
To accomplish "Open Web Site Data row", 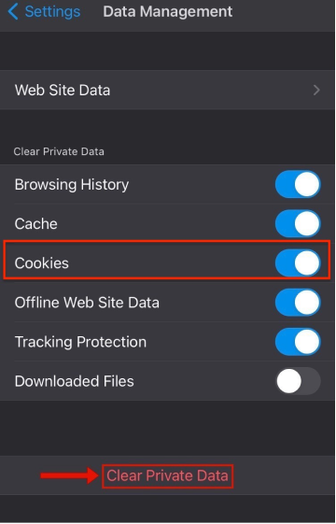I will pos(168,90).
